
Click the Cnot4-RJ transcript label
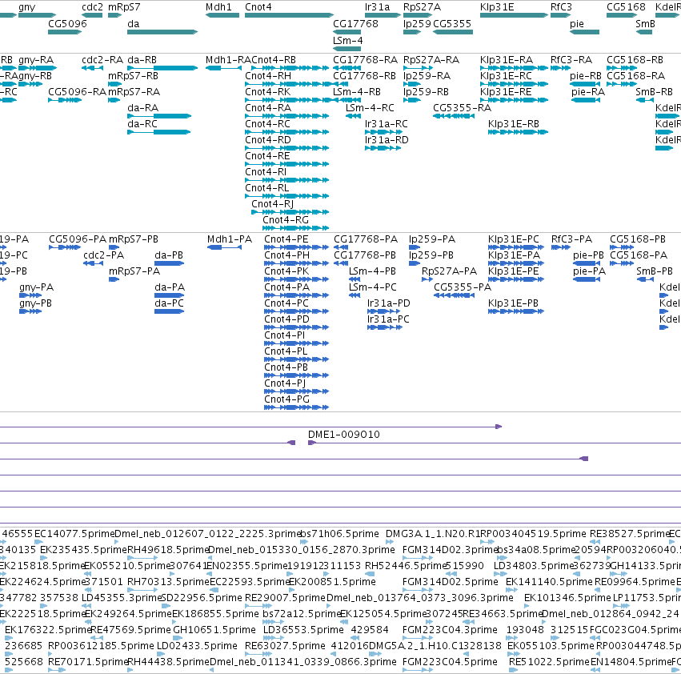pos(272,204)
